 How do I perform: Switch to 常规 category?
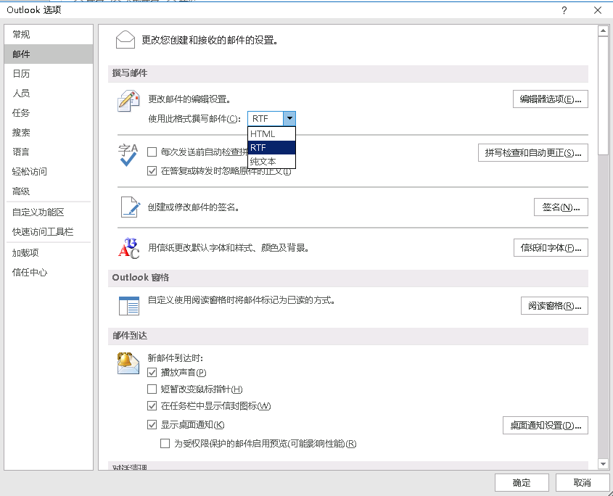coord(49,34)
